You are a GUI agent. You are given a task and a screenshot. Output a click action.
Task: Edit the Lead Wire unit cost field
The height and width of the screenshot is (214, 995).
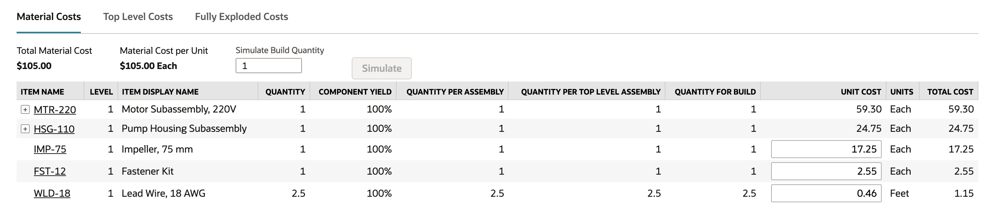coord(826,193)
